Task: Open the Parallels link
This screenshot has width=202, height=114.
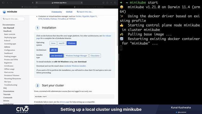Action: point(46,19)
